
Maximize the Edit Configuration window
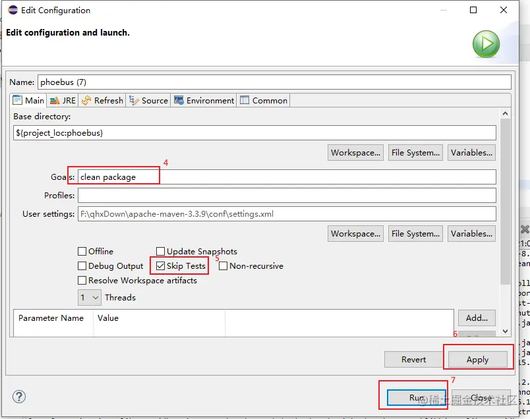tap(473, 10)
